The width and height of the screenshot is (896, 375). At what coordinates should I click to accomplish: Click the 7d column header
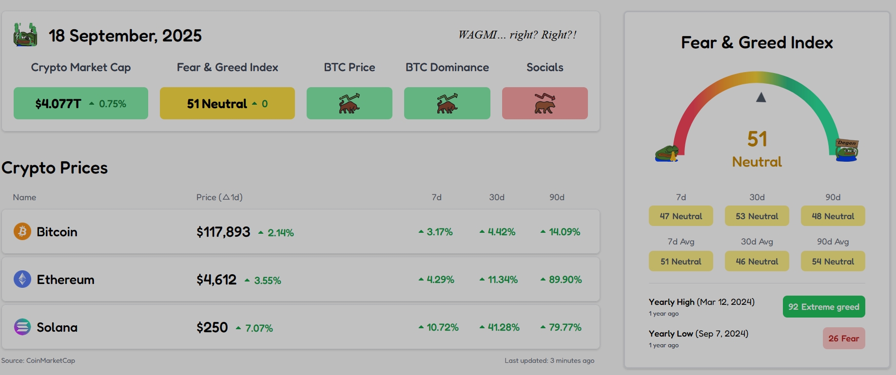436,197
